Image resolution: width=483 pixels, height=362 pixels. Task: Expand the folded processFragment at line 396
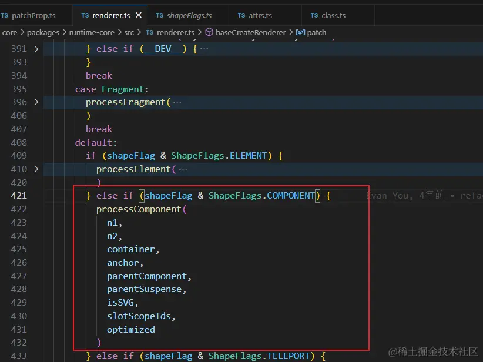click(x=36, y=102)
